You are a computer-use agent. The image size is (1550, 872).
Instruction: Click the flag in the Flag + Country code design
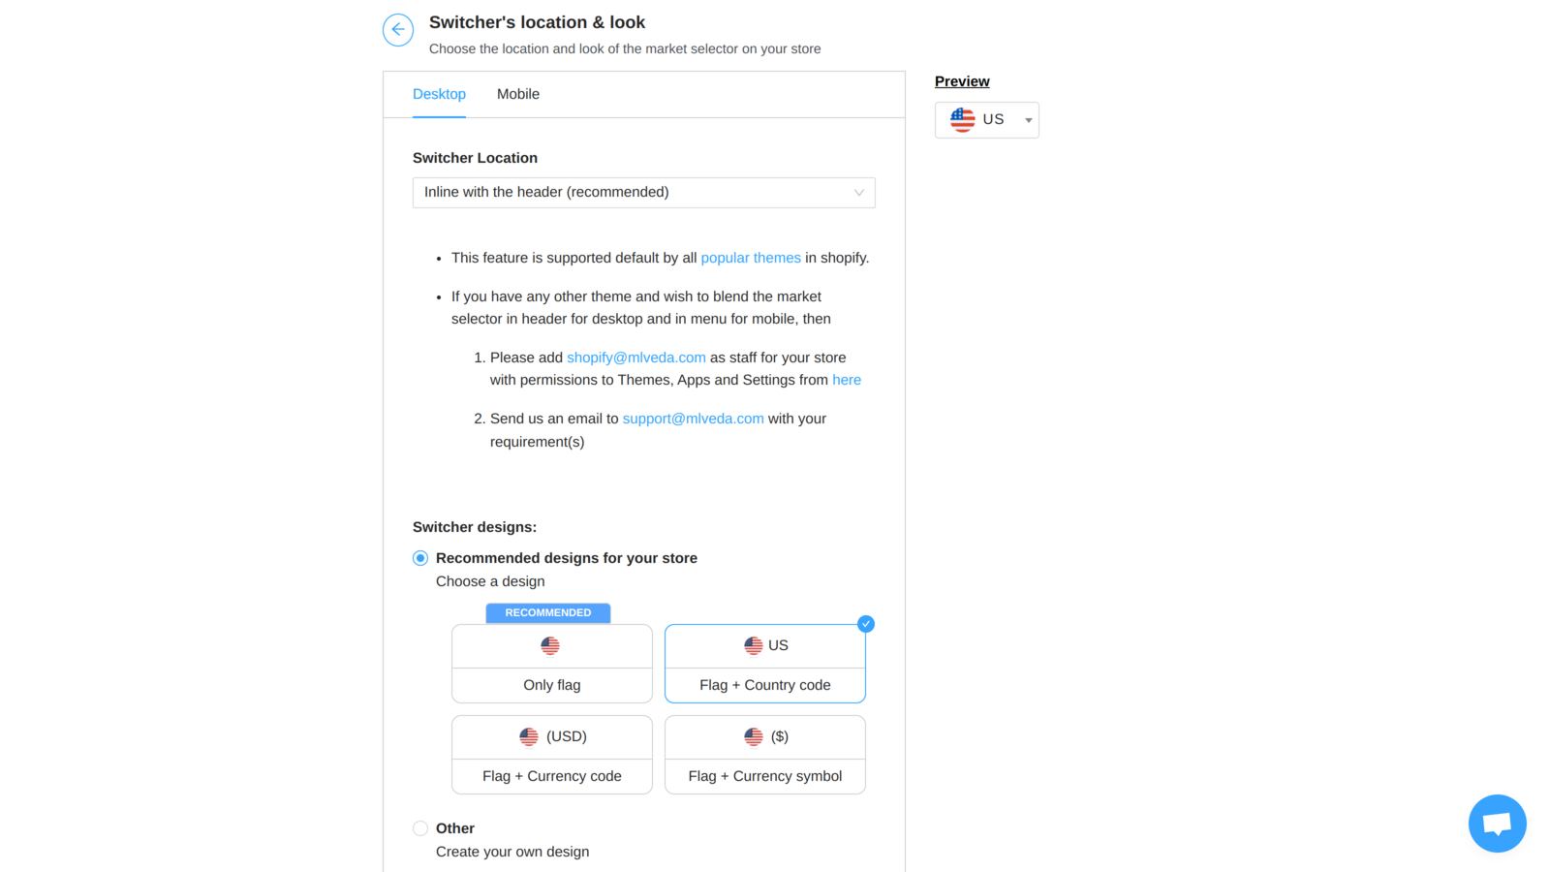755,644
